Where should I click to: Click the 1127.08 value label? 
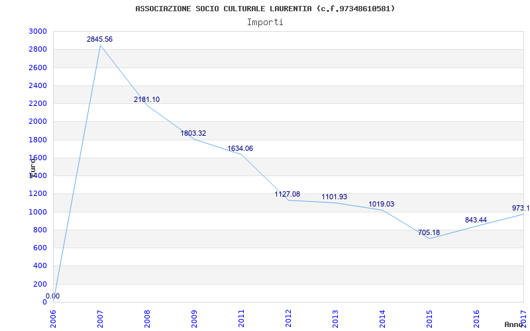click(288, 194)
